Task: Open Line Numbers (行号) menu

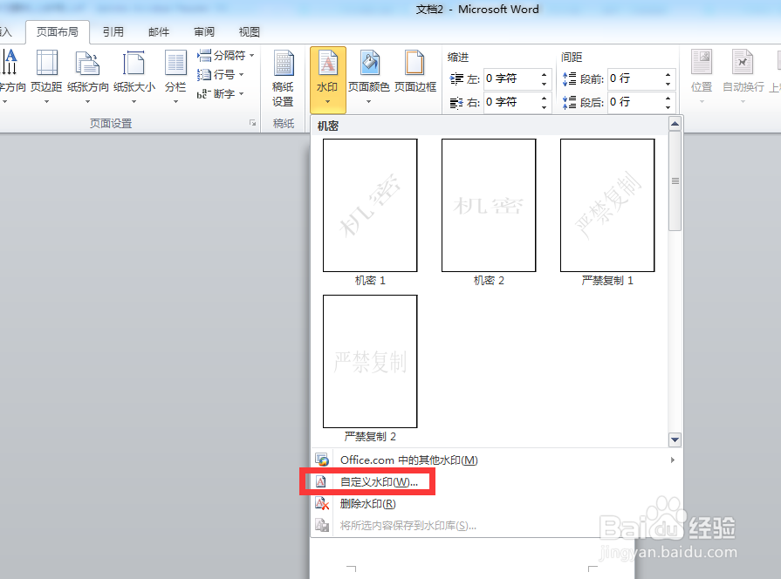Action: click(221, 75)
